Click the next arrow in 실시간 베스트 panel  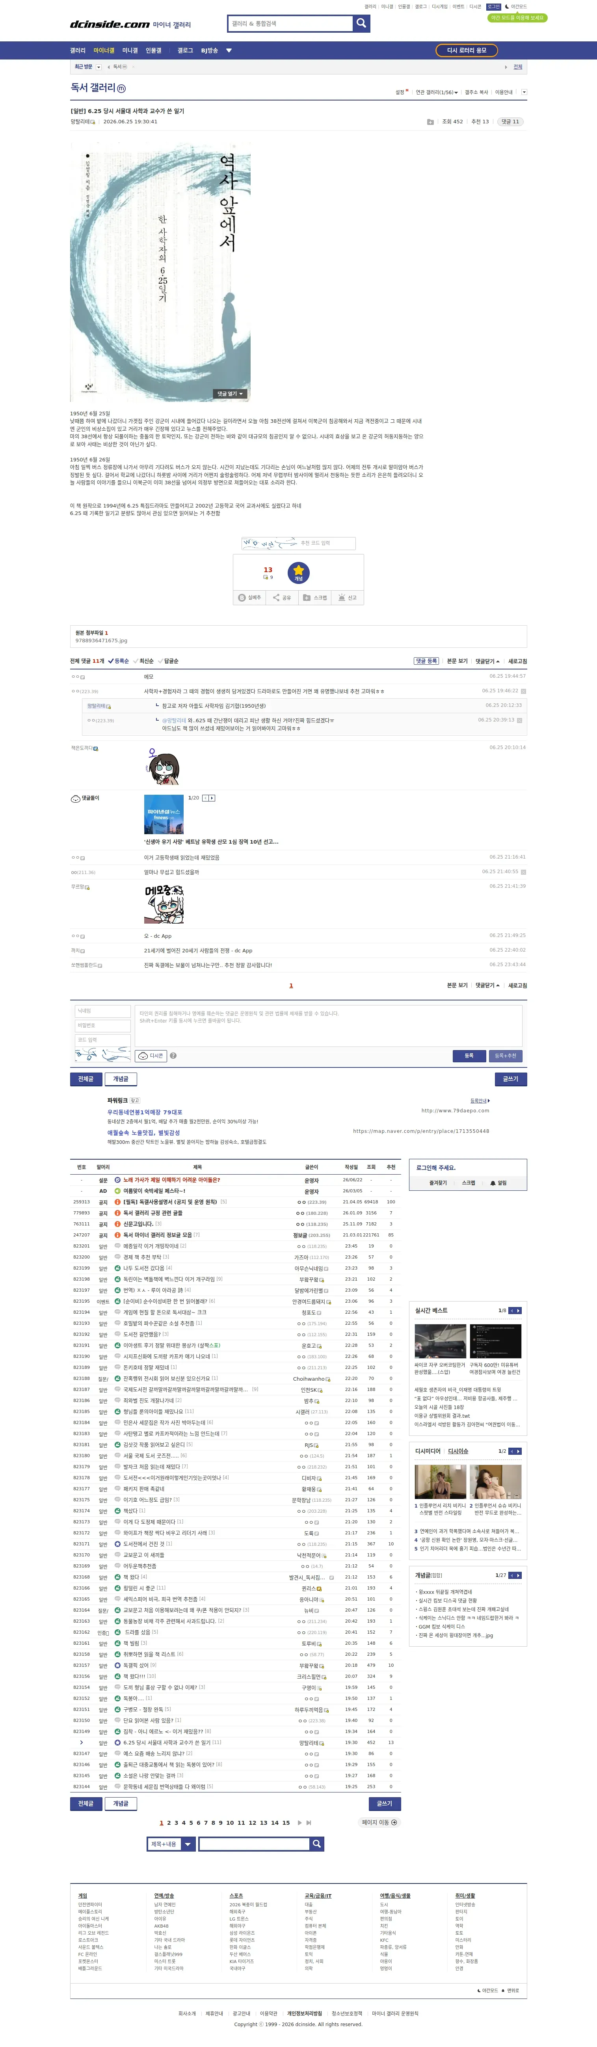click(518, 1311)
